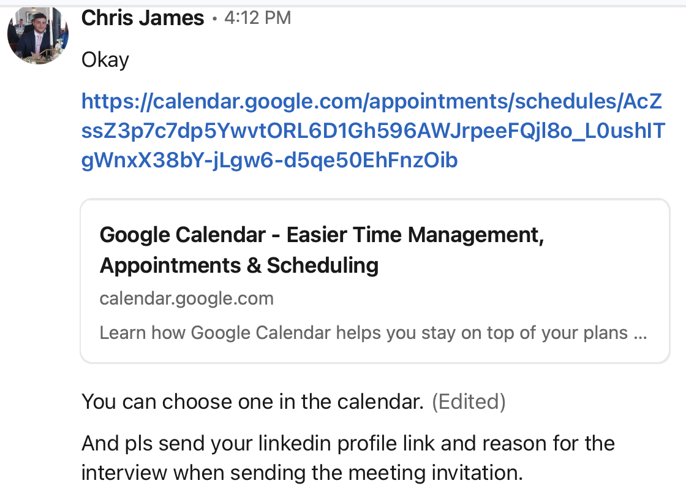Click the dot separator beside Chris James
The width and height of the screenshot is (686, 494).
click(214, 19)
